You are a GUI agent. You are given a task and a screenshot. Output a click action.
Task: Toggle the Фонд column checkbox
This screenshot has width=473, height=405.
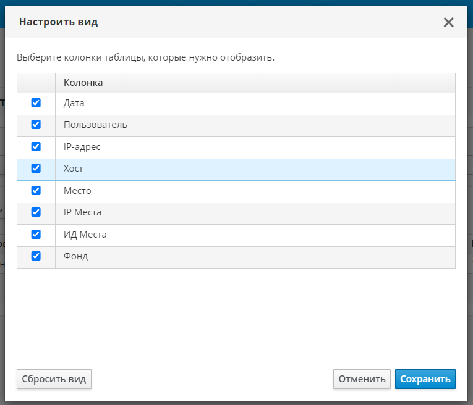pyautogui.click(x=36, y=256)
